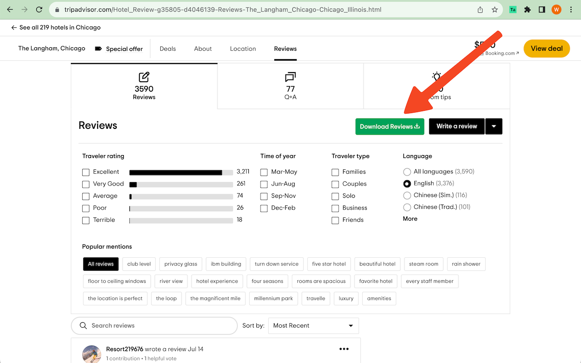Viewport: 581px width, 363px height.
Task: Open the share page icon
Action: [480, 10]
